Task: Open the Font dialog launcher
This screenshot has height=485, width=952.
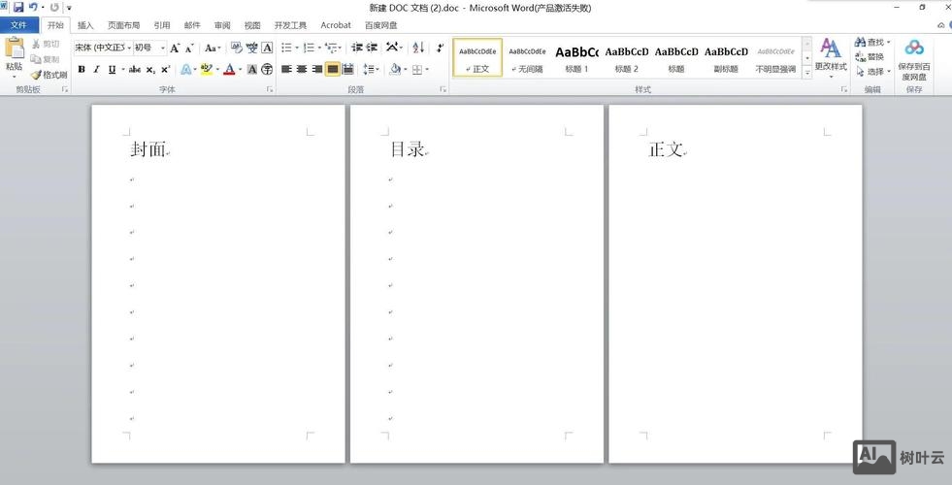Action: coord(270,89)
